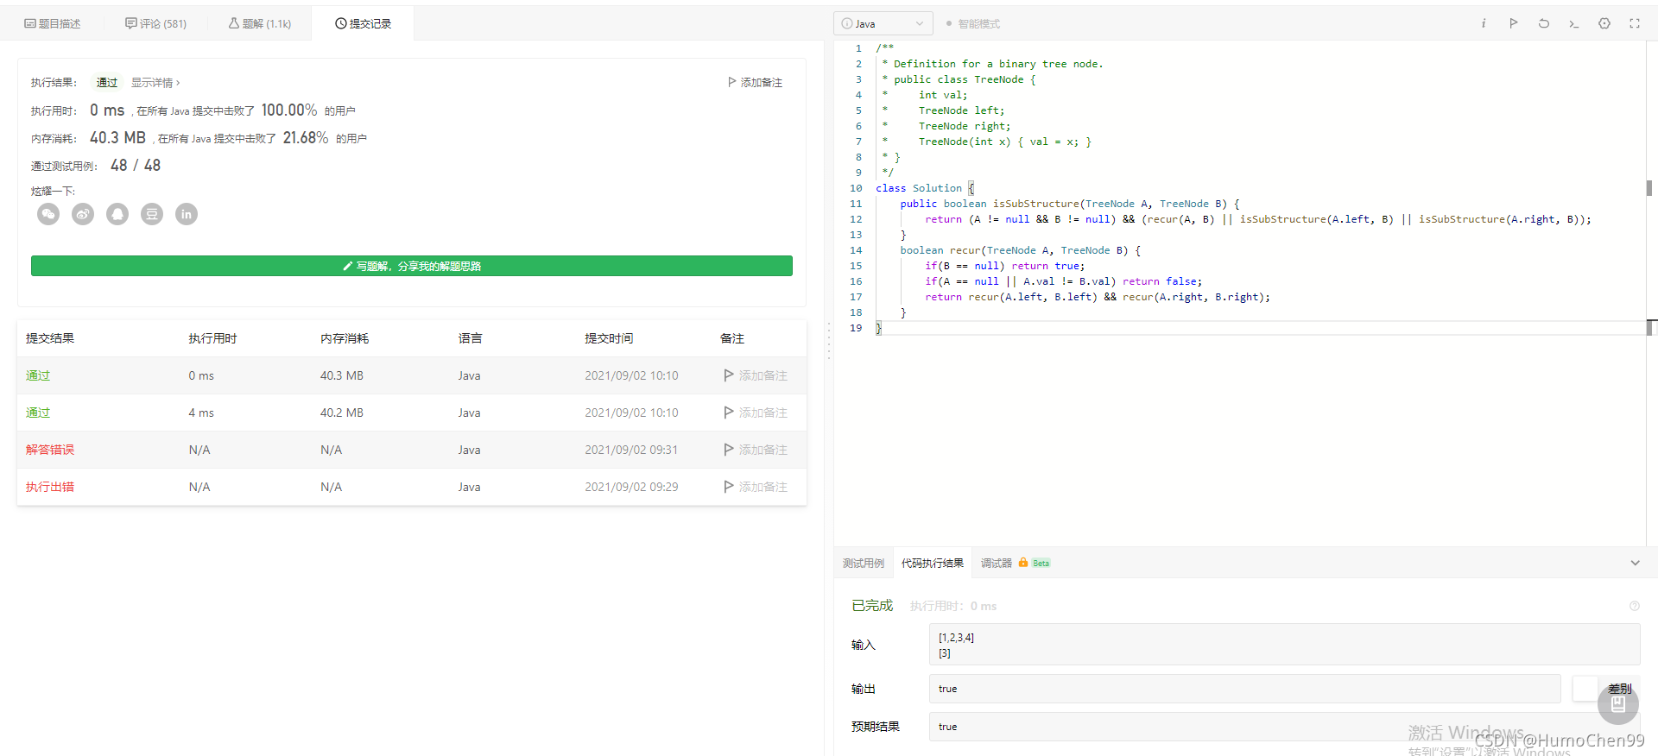Image resolution: width=1658 pixels, height=756 pixels.
Task: Click the 内存消耗 column header
Action: point(345,338)
